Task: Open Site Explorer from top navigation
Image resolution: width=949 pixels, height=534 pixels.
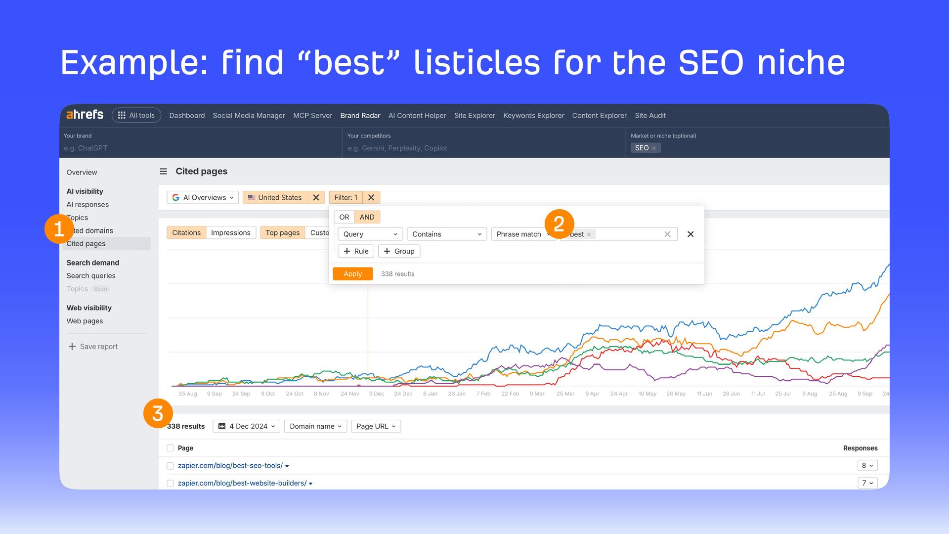Action: (474, 115)
